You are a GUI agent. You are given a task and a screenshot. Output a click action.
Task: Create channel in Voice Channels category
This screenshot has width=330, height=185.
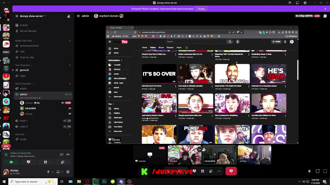(70, 84)
